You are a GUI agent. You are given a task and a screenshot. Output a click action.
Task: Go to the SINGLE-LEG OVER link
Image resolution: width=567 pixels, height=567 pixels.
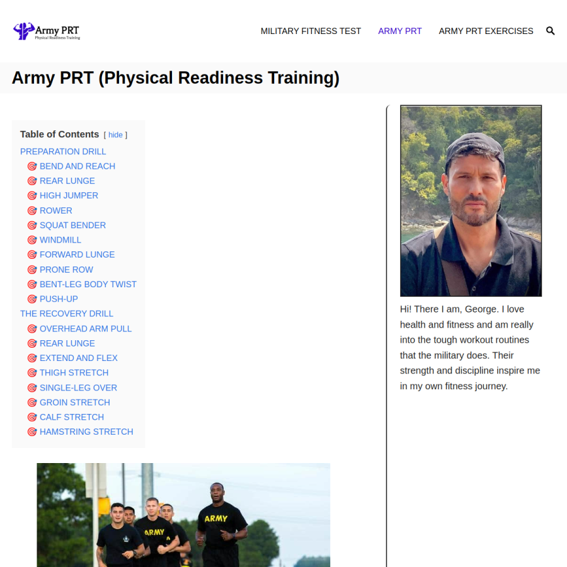(x=79, y=387)
